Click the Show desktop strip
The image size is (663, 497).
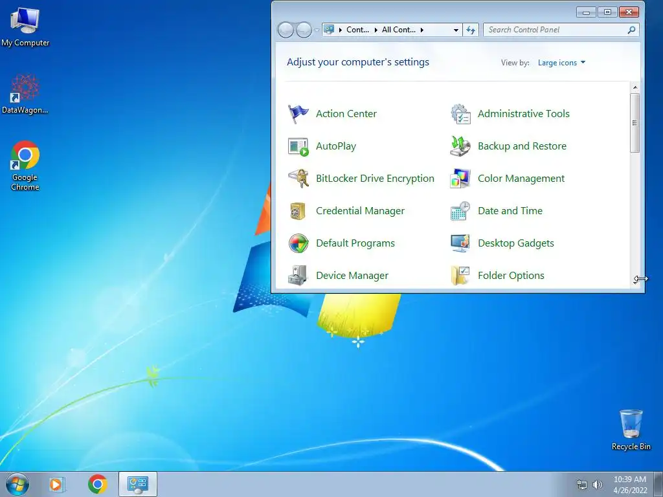tap(658, 484)
